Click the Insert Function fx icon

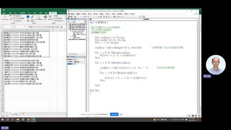pyautogui.click(x=25, y=27)
